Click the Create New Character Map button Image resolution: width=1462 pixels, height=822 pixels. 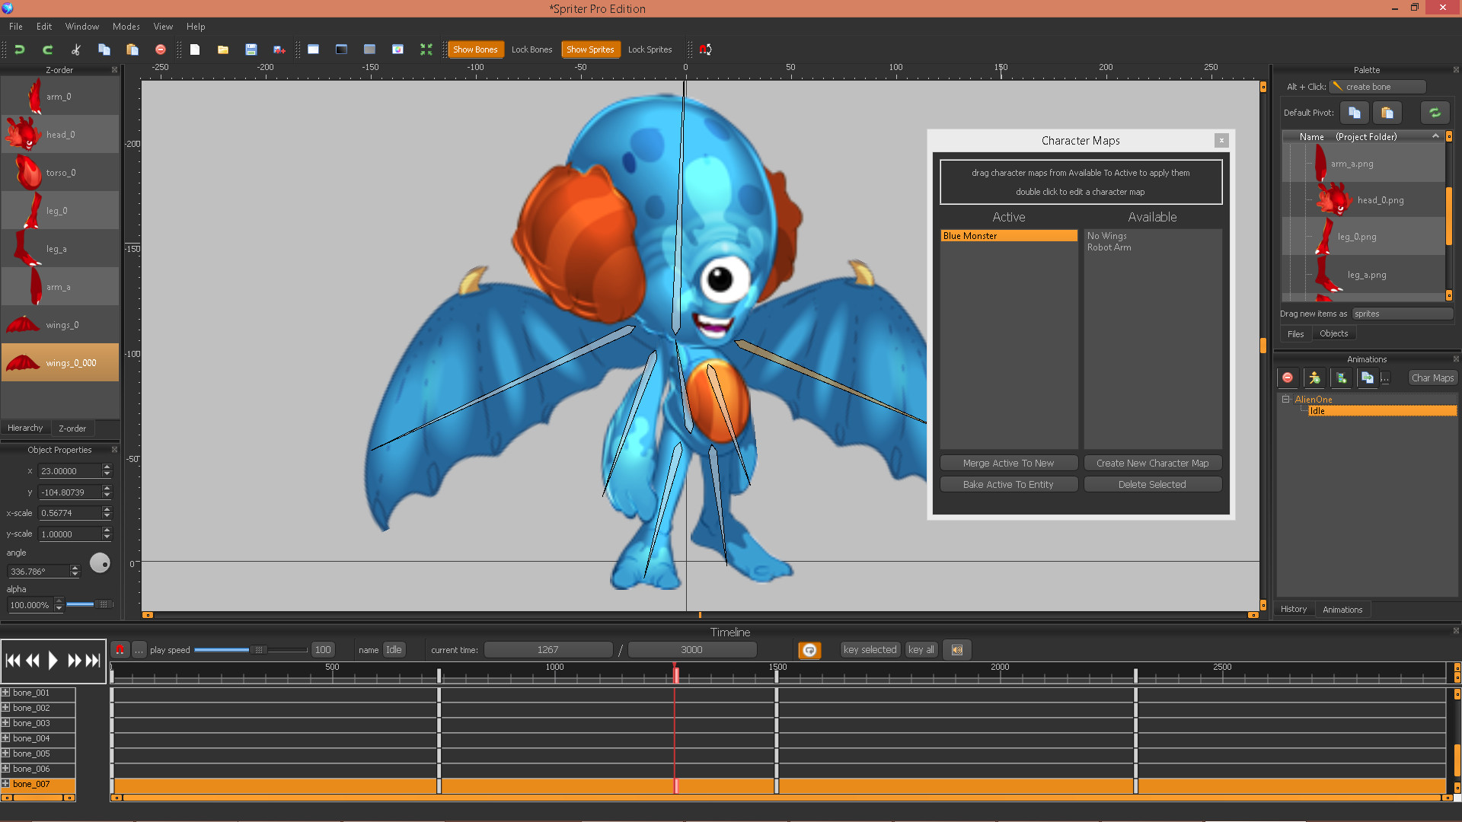point(1152,463)
